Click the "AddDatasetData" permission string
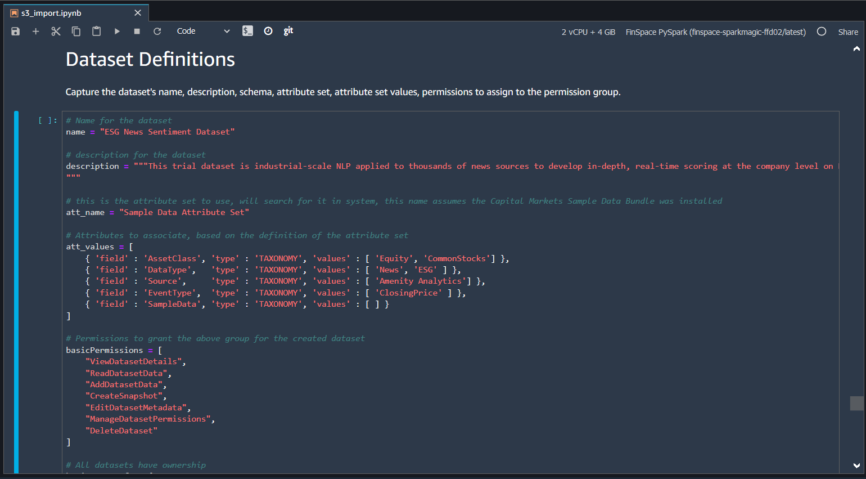Viewport: 866px width, 479px height. pos(124,384)
